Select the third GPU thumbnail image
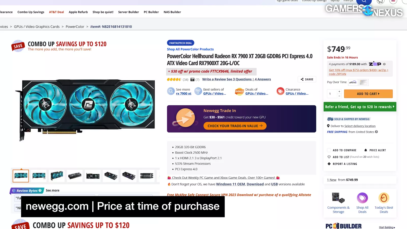This screenshot has width=407, height=229. point(57,176)
